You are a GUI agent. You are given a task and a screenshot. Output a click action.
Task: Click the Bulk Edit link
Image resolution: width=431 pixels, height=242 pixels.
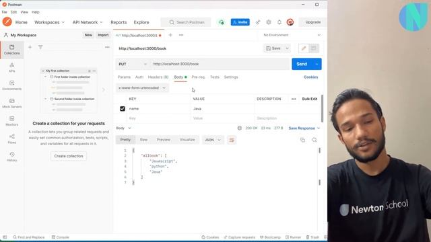click(310, 99)
